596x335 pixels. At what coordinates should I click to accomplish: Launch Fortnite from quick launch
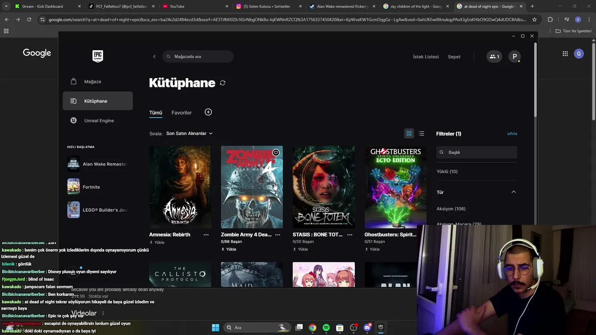pos(97,187)
